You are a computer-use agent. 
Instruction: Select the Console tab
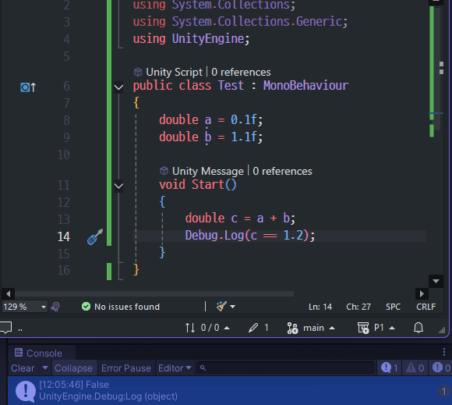click(39, 353)
